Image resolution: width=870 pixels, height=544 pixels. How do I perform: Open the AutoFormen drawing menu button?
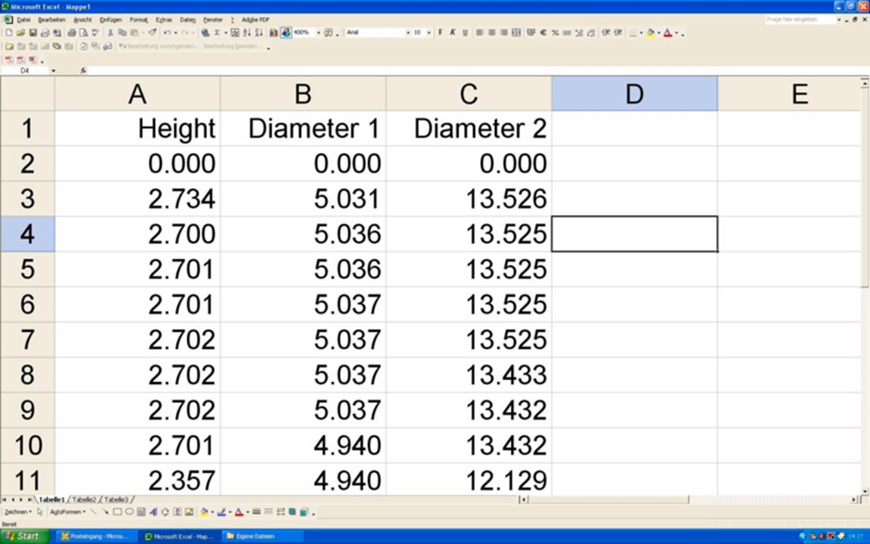pos(67,512)
